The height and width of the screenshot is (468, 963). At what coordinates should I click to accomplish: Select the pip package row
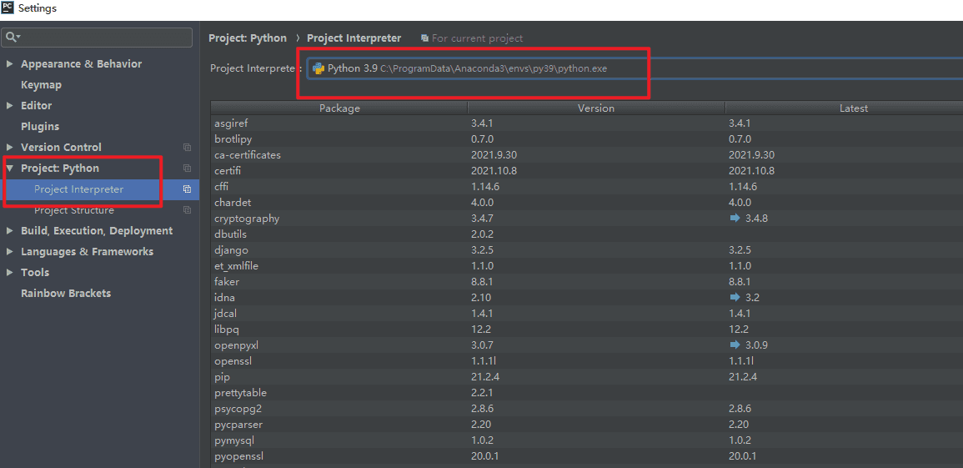pyautogui.click(x=586, y=377)
